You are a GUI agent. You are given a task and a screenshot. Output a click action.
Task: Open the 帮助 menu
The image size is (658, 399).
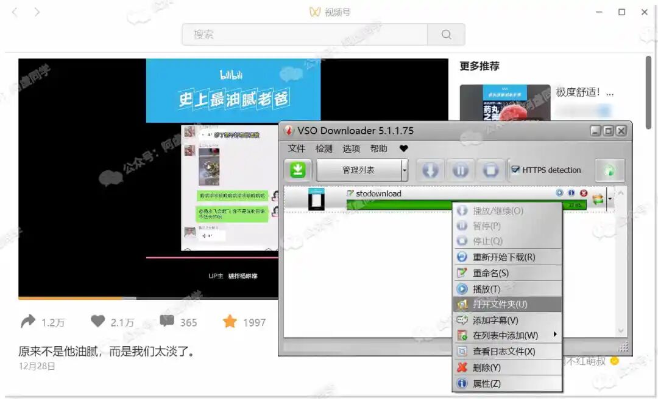click(378, 148)
